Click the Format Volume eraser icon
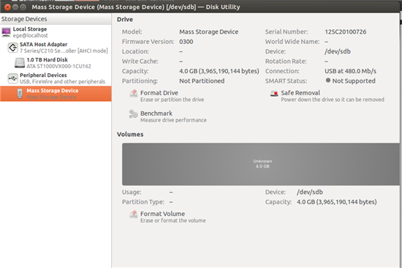Screen dimensions: 402x268 133,215
